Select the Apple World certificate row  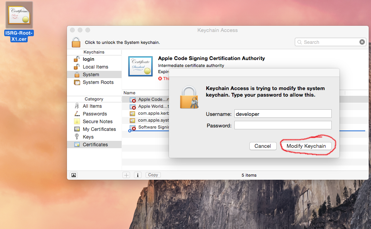[x=146, y=107]
